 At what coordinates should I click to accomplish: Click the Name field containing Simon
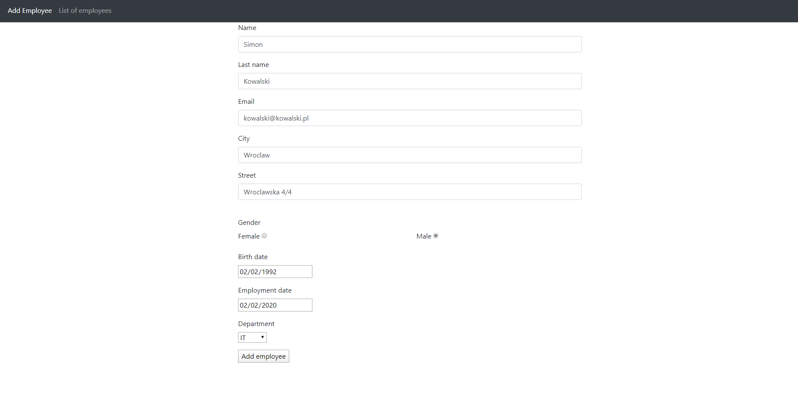(410, 44)
